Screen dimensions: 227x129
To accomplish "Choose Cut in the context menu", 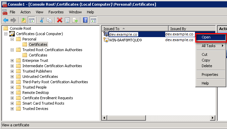I will coord(211,54).
